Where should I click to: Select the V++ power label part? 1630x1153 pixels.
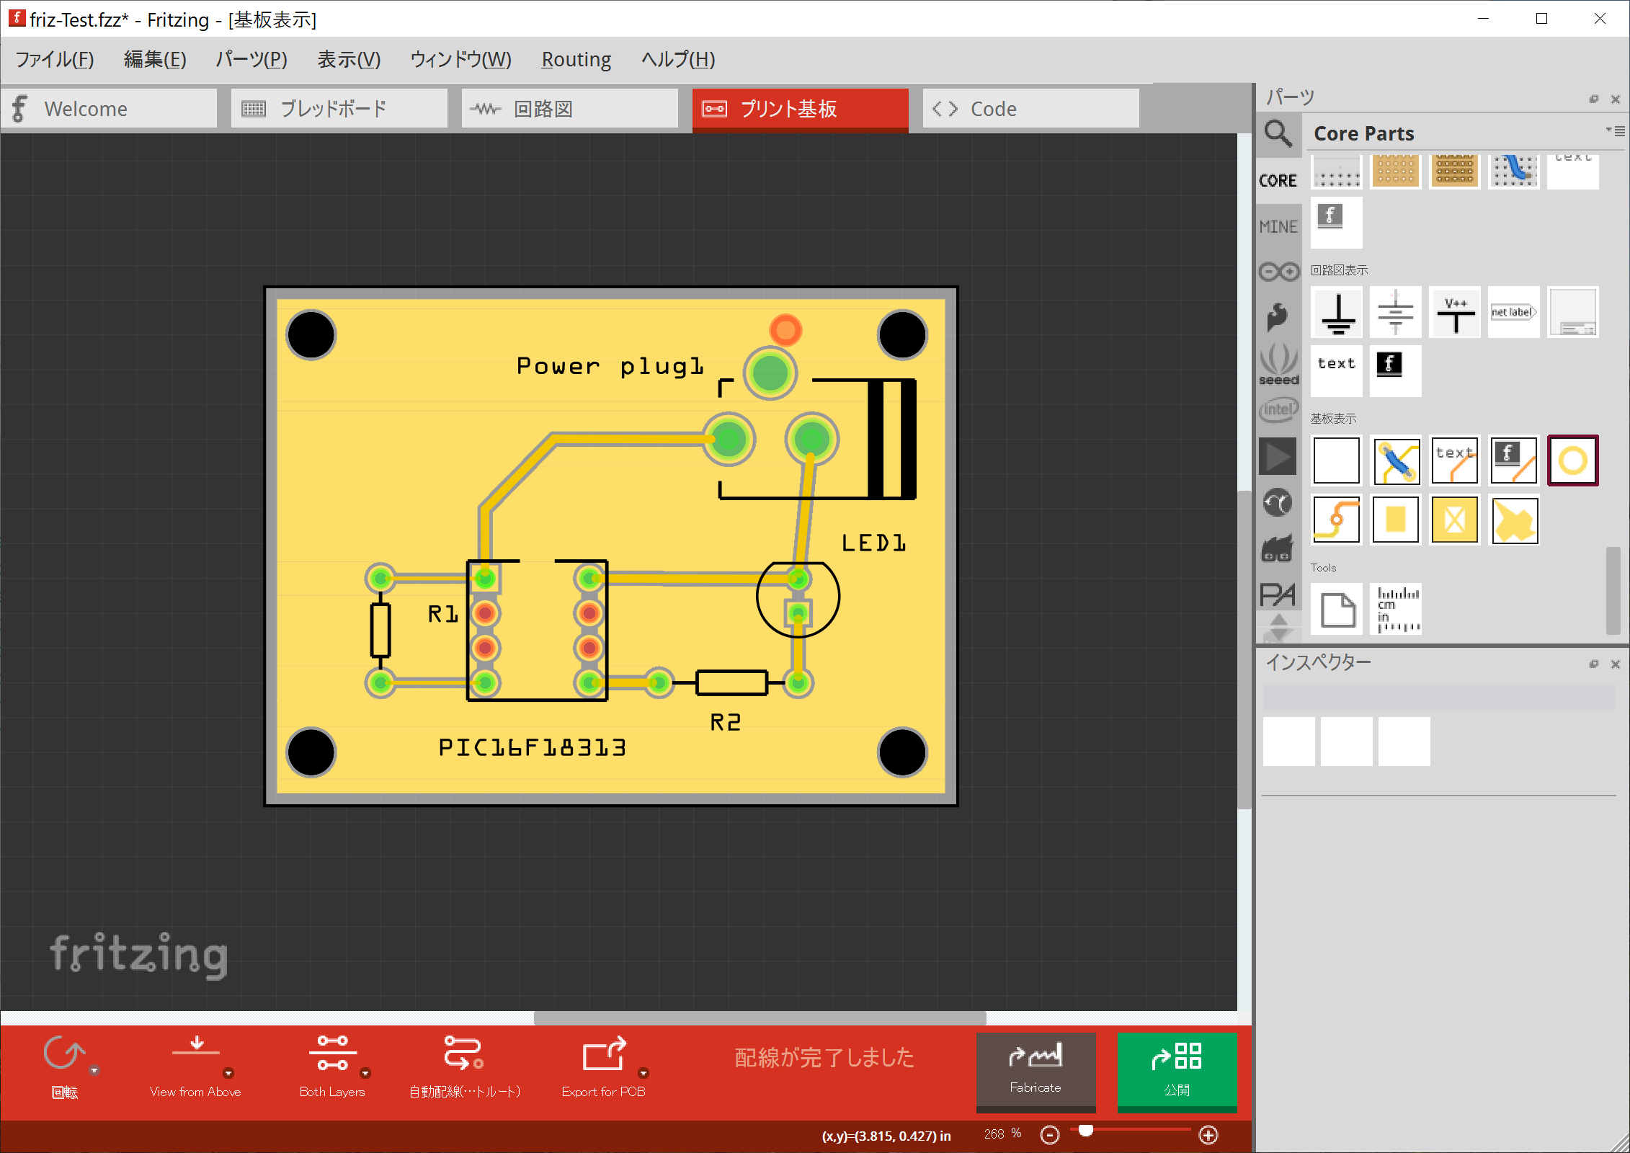coord(1455,313)
